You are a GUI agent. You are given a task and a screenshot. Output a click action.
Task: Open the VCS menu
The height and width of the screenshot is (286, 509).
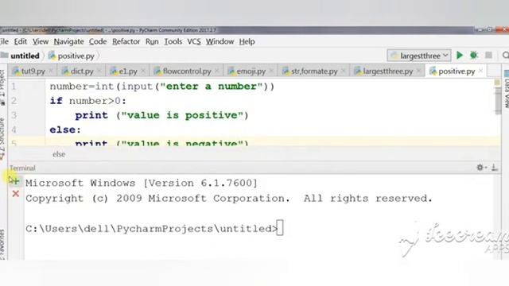[194, 42]
